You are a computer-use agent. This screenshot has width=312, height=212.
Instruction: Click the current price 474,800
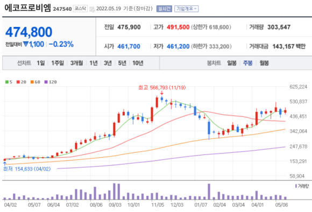click(x=29, y=32)
